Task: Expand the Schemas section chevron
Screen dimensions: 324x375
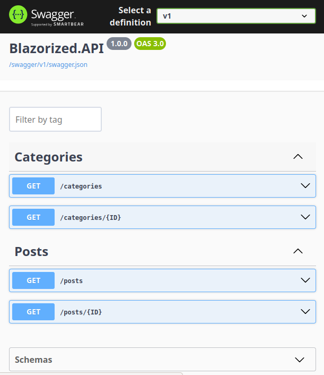Action: click(x=300, y=360)
